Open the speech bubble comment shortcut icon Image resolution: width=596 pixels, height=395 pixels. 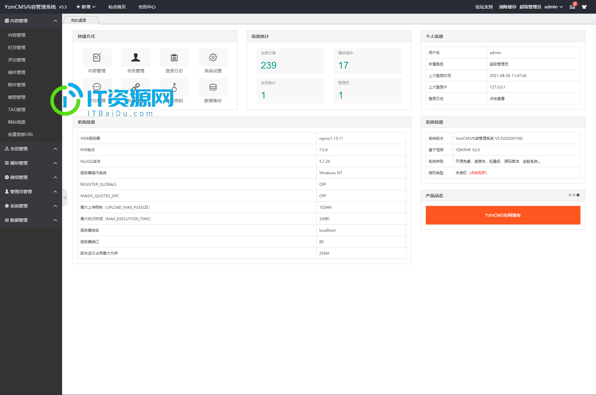click(97, 87)
